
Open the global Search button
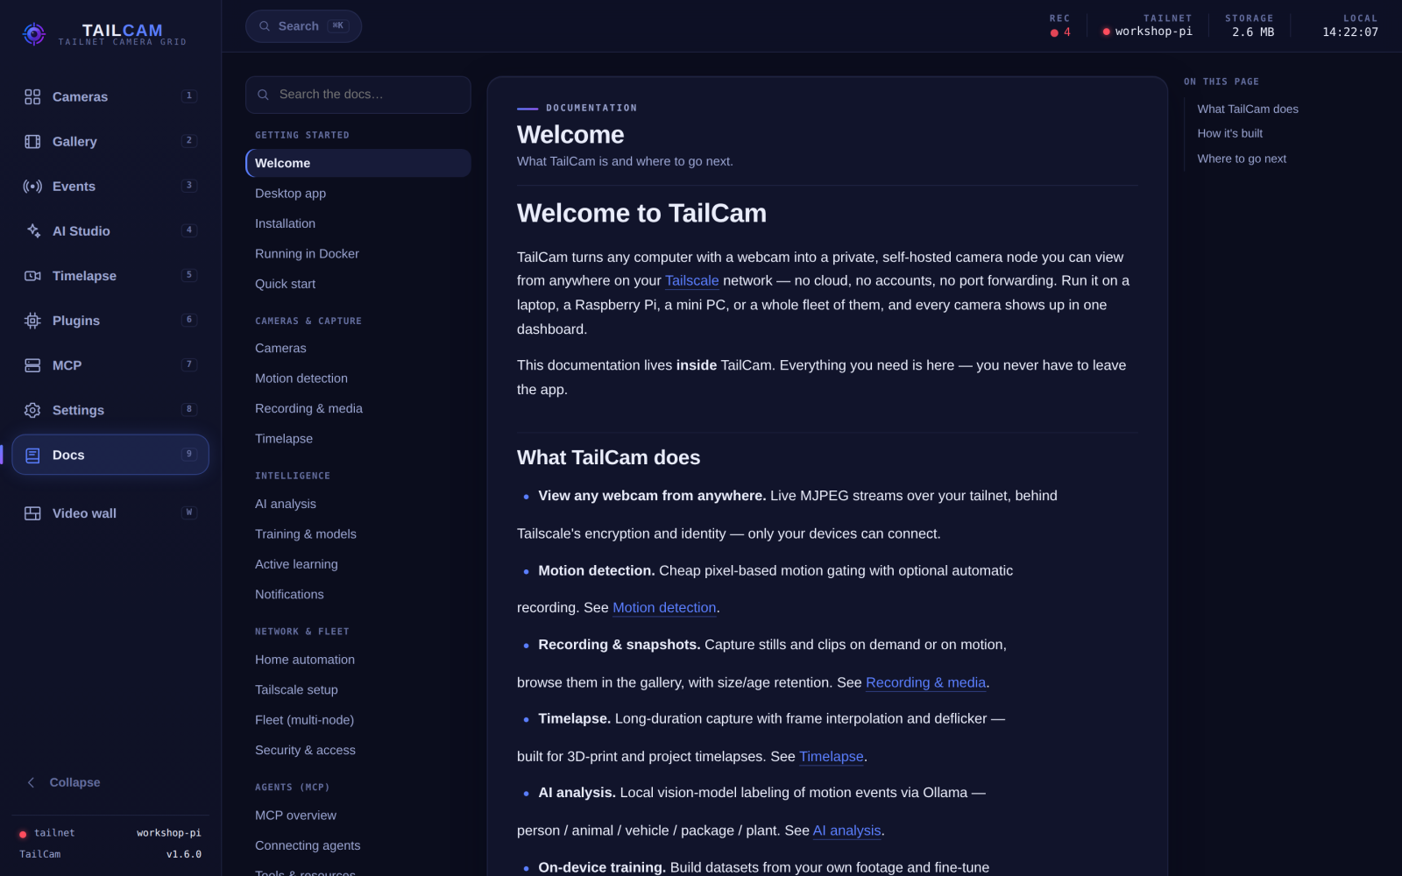coord(303,26)
